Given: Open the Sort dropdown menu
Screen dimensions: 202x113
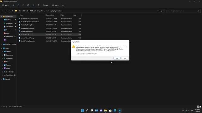Looking at the screenshot, I should 46,5.
